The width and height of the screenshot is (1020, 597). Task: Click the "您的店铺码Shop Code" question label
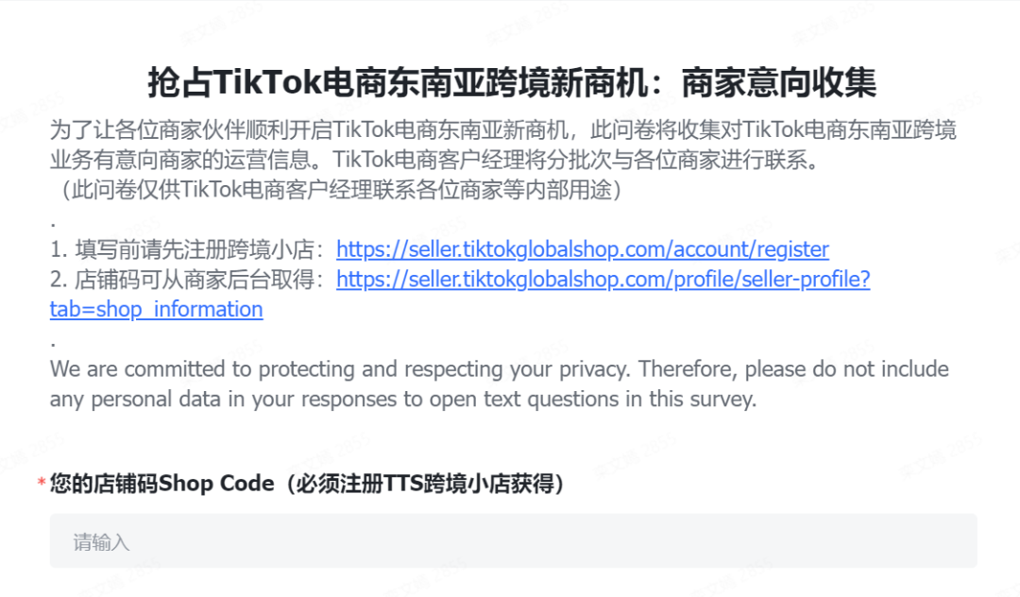point(155,484)
